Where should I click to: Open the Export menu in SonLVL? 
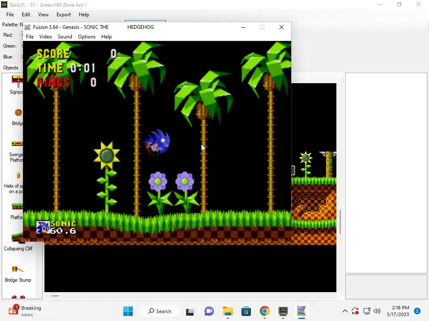pyautogui.click(x=64, y=15)
